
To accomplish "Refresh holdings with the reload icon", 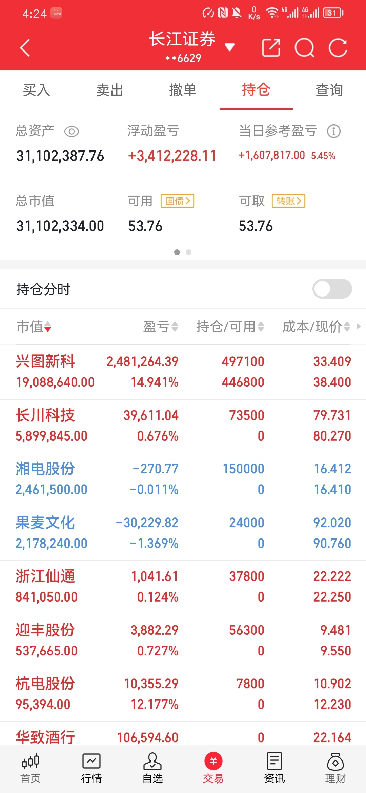I will coord(338,47).
